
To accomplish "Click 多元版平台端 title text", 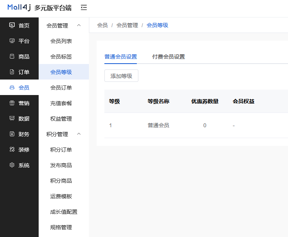I will pos(53,8).
